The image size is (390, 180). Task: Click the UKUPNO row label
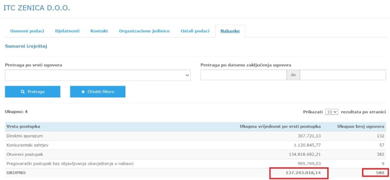(x=16, y=173)
